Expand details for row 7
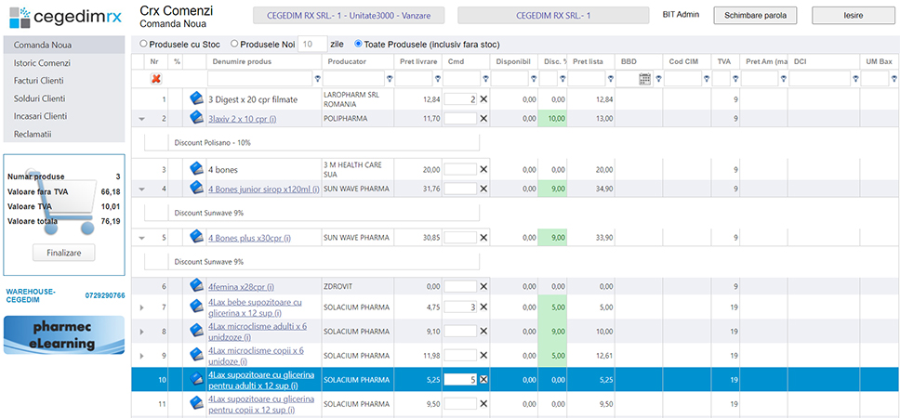Viewport: 900px width, 418px height. [141, 307]
